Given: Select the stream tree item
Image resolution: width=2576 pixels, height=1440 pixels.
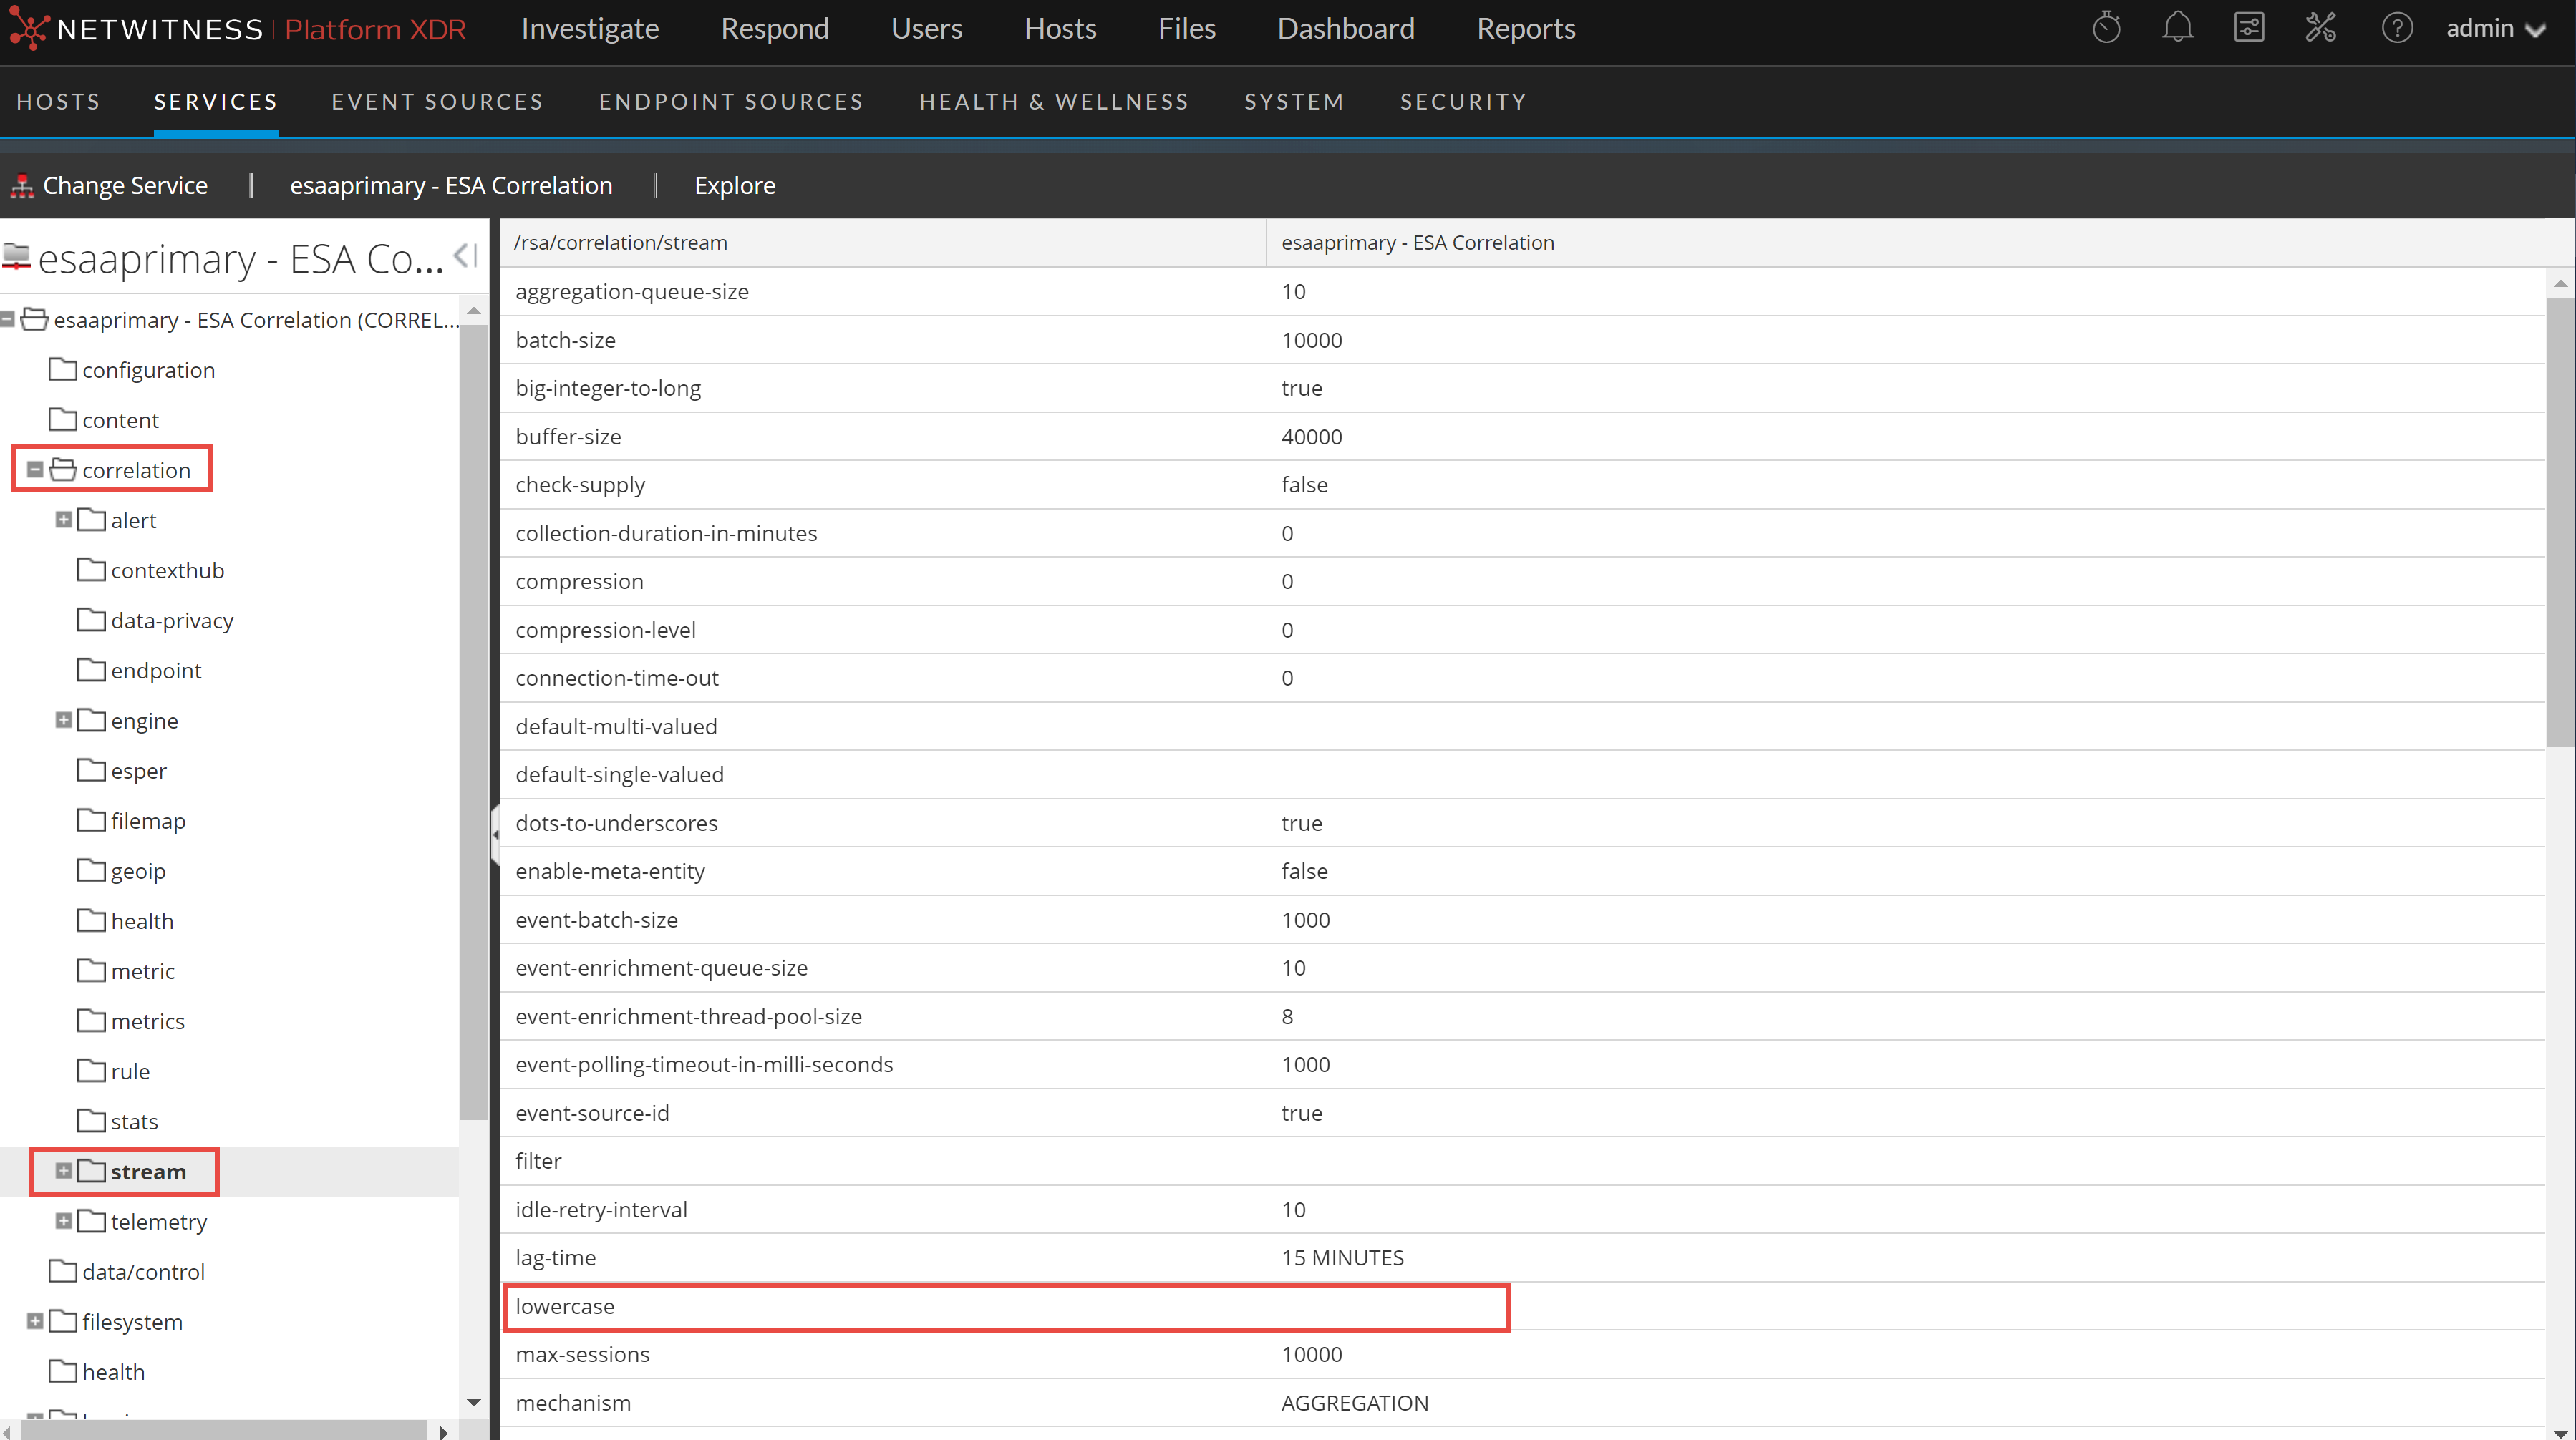Looking at the screenshot, I should (x=148, y=1171).
